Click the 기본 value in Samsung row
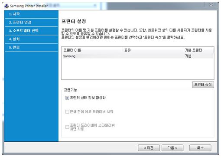Viewport: 221px width, 160px height. [x=188, y=56]
